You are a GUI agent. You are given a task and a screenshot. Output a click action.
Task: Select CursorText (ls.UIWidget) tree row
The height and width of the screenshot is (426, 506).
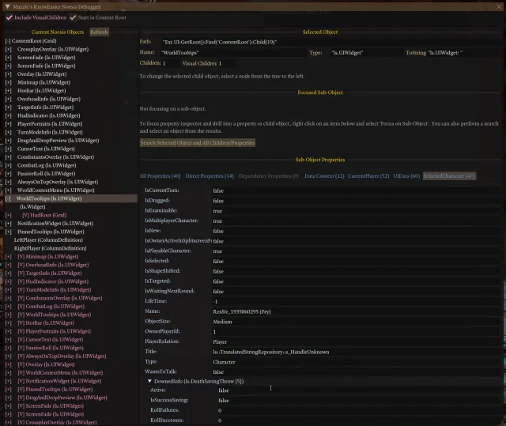[46, 149]
